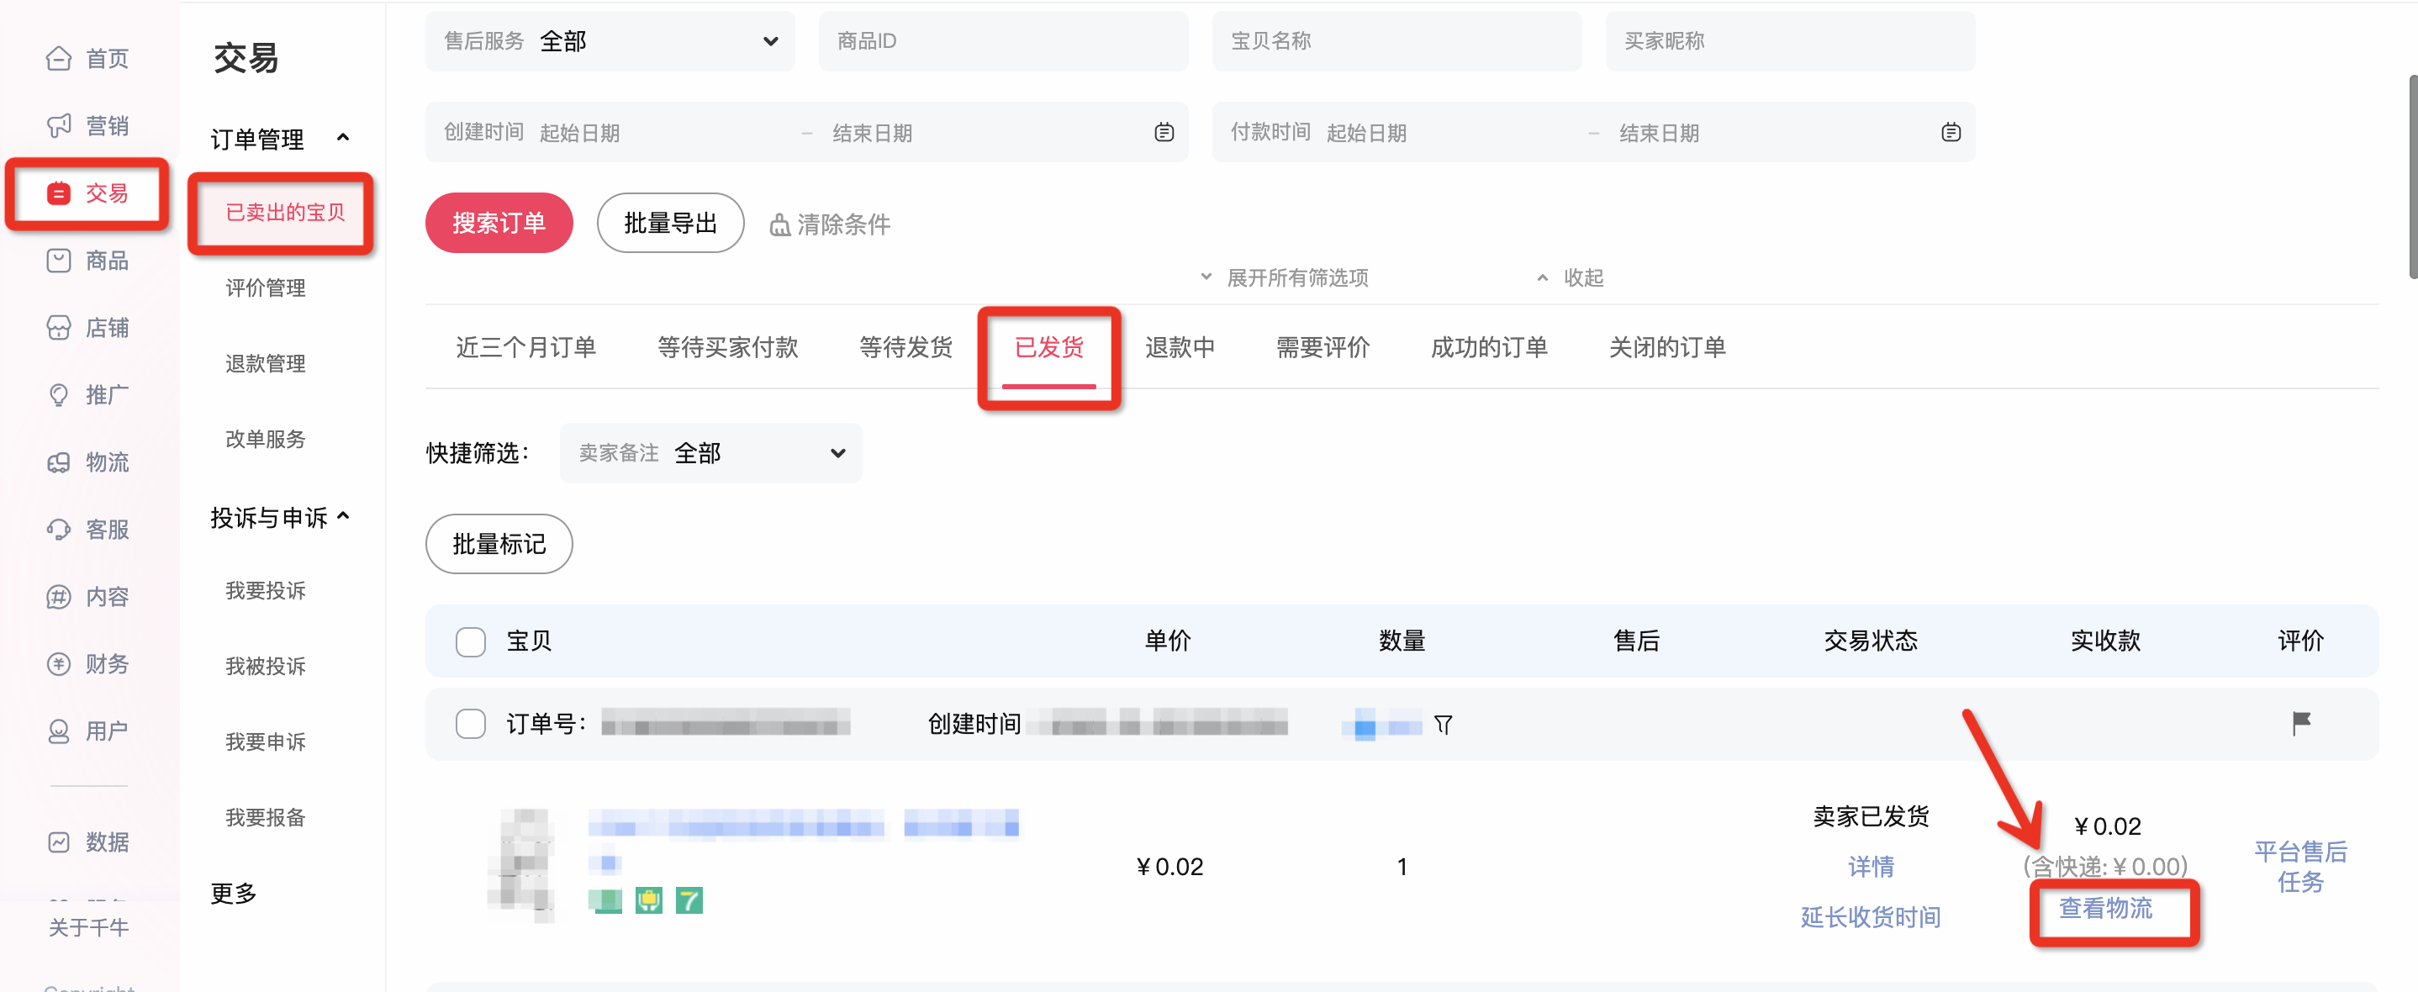
Task: Click the order row flag icon
Action: [2300, 724]
